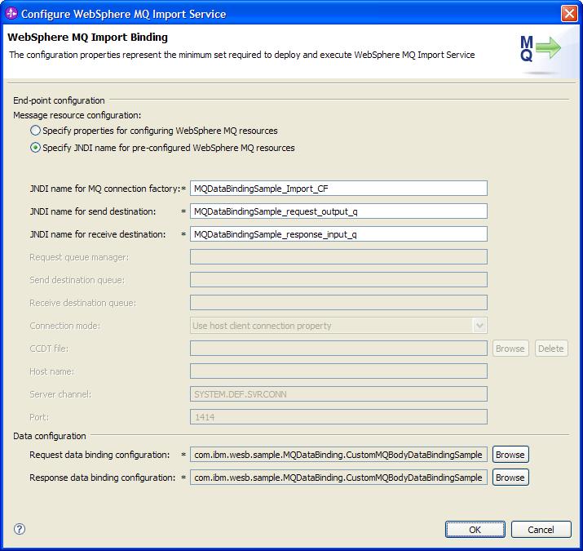Open the Connection mode dropdown

(x=479, y=326)
